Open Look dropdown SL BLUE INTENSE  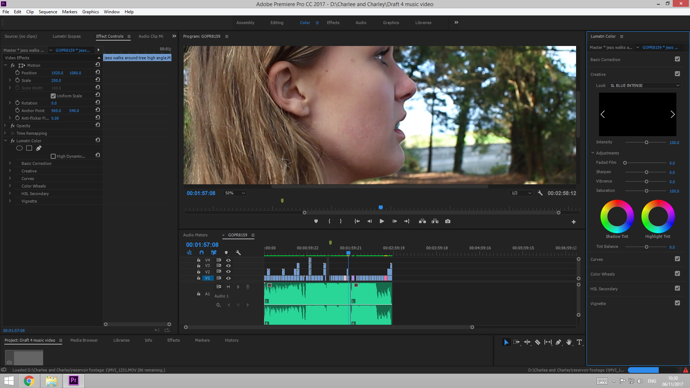pos(645,86)
